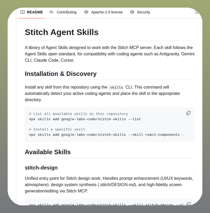
Task: Click the Stitch Agent Skills heading
Action: [61, 32]
